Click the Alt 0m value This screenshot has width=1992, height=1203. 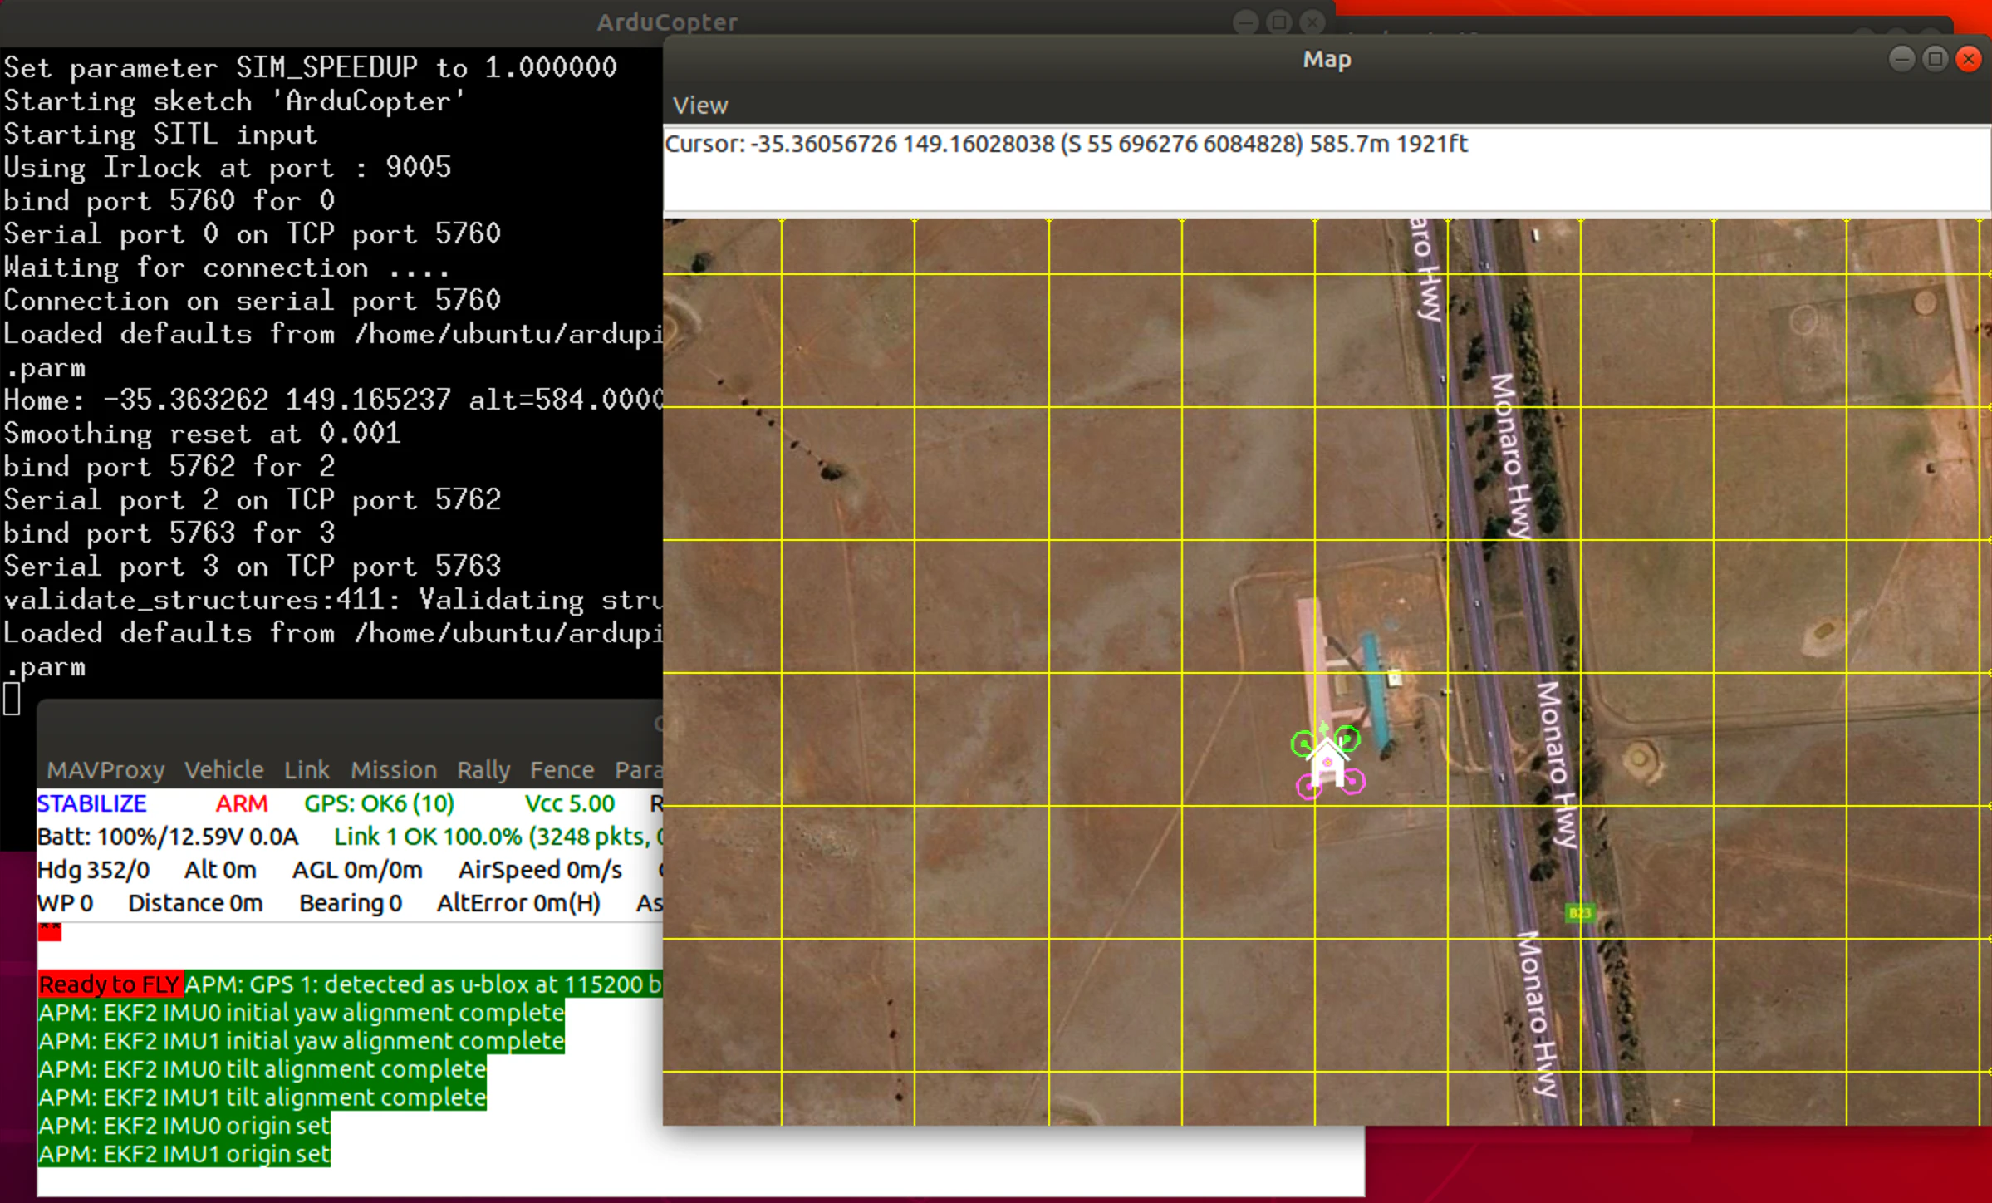220,870
